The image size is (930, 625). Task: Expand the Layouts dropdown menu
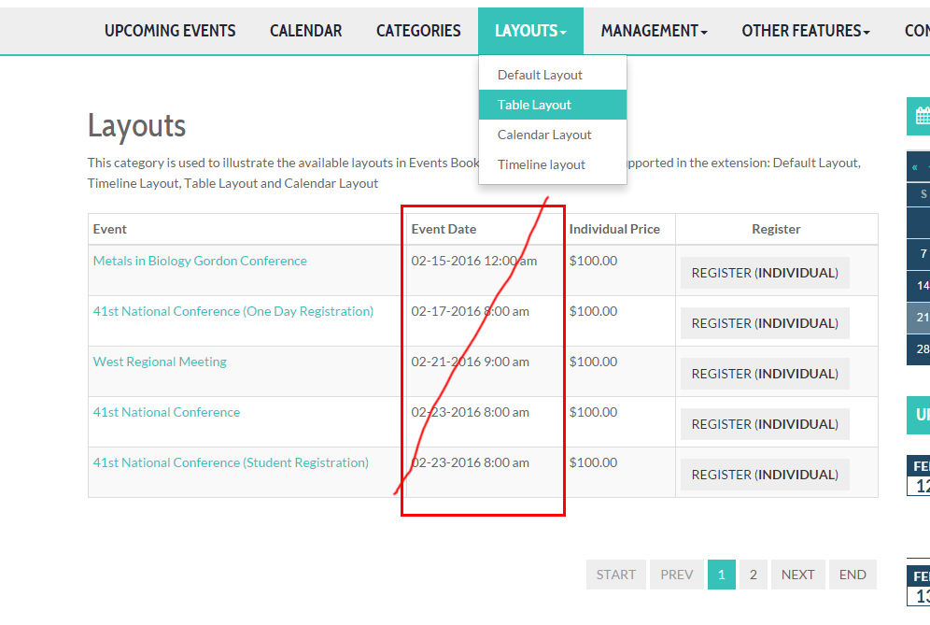tap(530, 31)
